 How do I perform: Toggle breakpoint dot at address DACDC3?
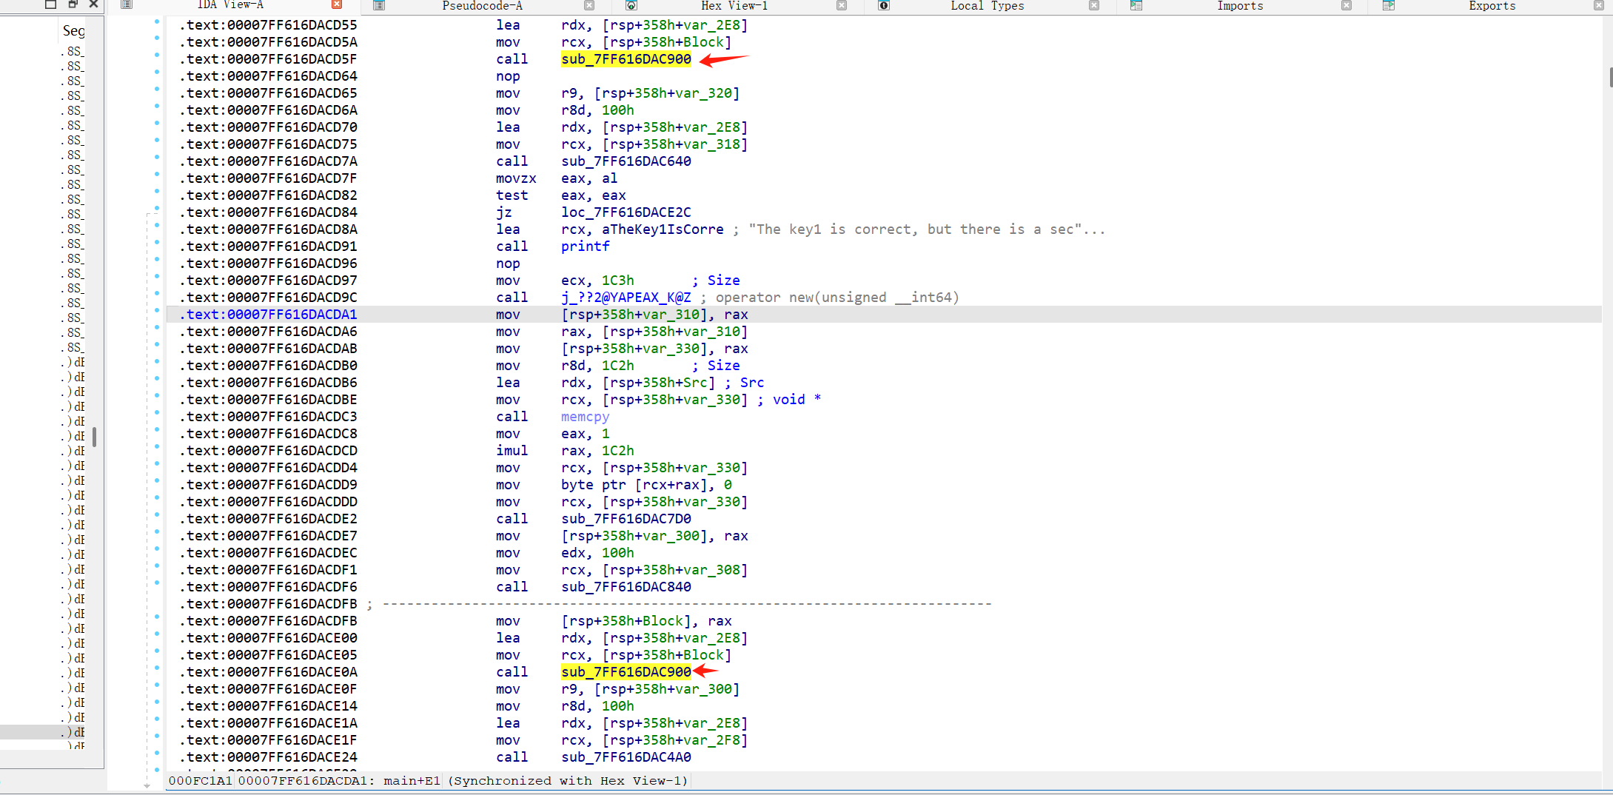pyautogui.click(x=157, y=413)
